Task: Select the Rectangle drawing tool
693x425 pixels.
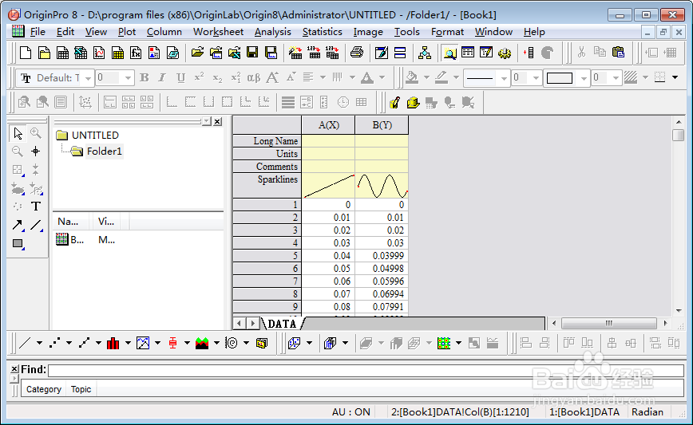Action: 18,244
